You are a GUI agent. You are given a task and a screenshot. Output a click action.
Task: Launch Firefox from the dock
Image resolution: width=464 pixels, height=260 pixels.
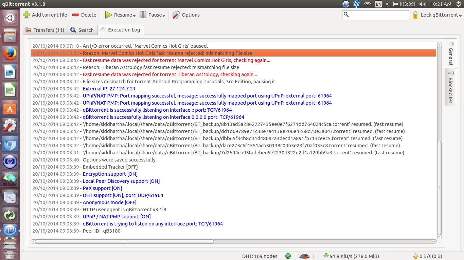coord(10,53)
